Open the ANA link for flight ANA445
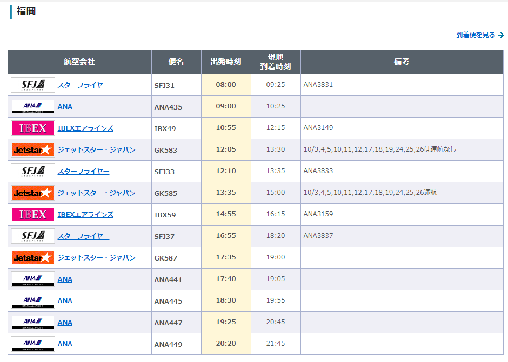This screenshot has width=508, height=362. click(65, 301)
